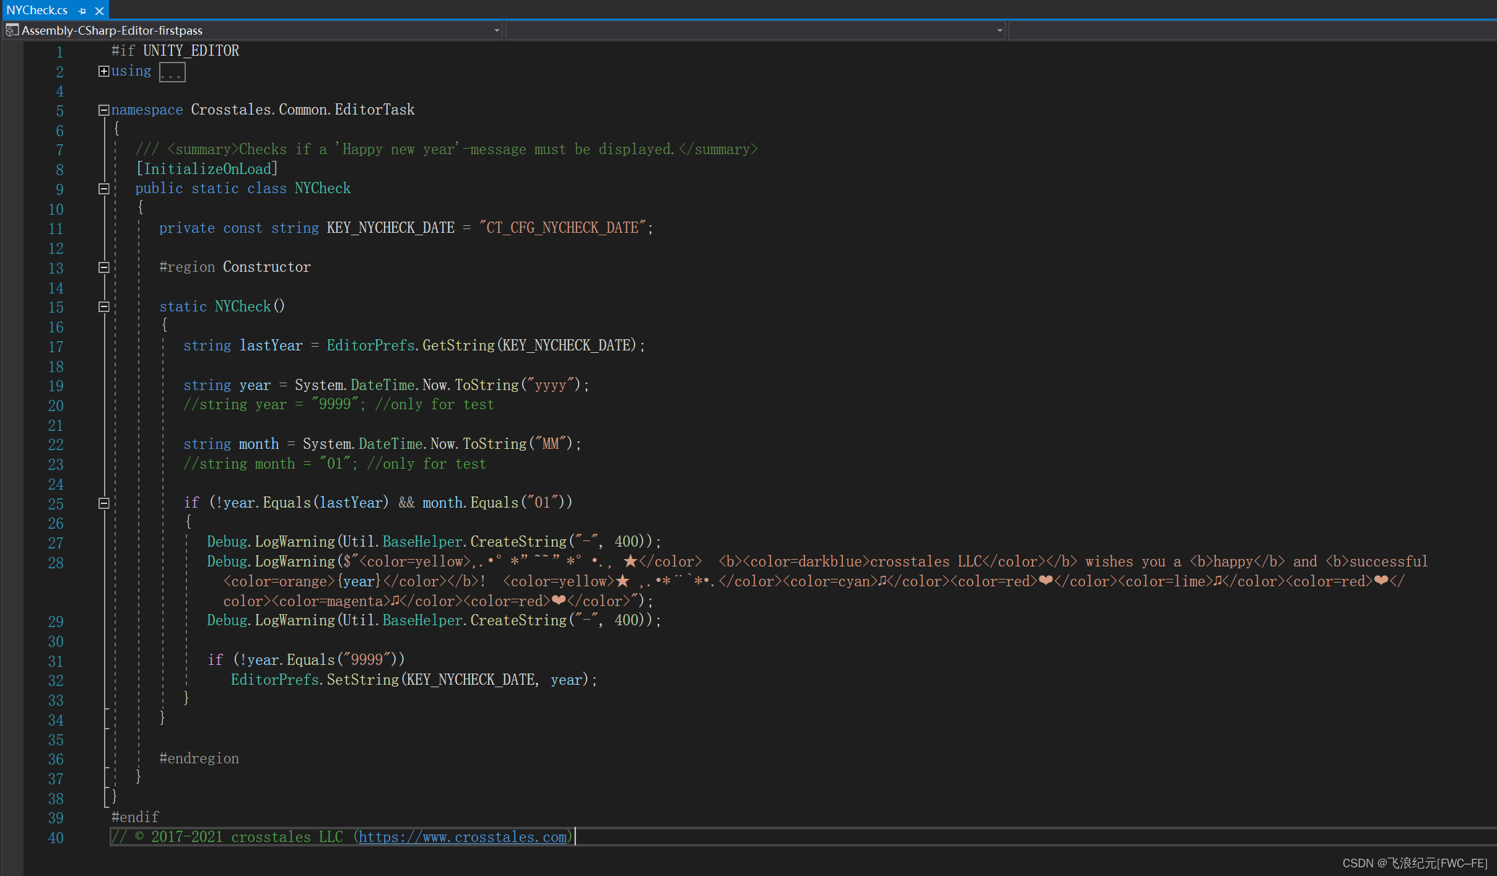
Task: Click the C# project icon beside Assembly-CSharp-Editor-firstpass
Action: (x=12, y=30)
